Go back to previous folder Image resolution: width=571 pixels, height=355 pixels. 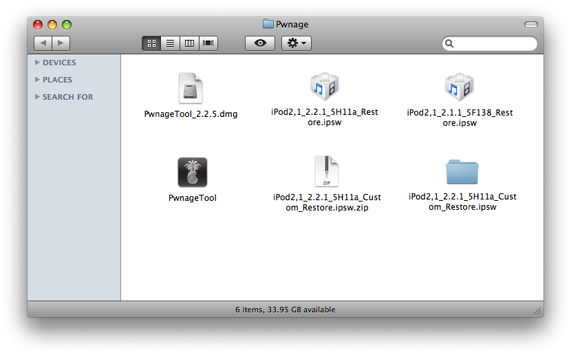[43, 43]
